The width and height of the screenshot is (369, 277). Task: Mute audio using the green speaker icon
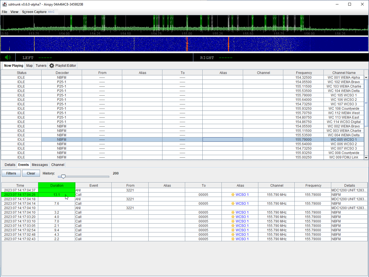pyautogui.click(x=7, y=57)
